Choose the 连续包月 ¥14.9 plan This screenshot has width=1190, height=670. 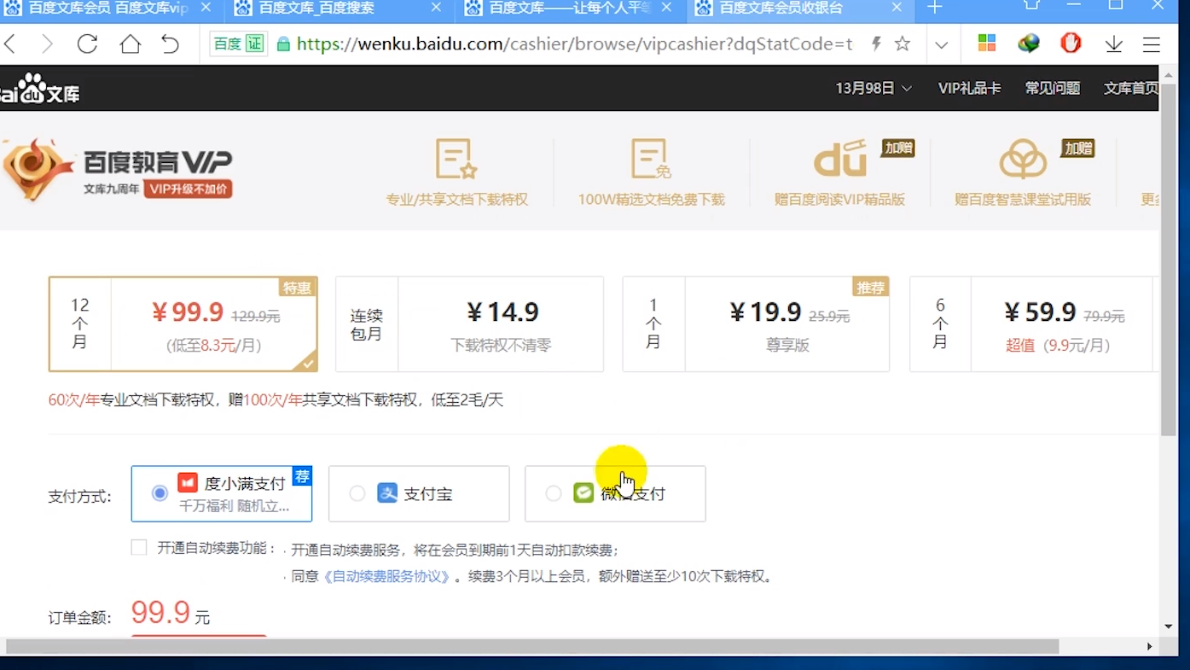[x=469, y=324]
